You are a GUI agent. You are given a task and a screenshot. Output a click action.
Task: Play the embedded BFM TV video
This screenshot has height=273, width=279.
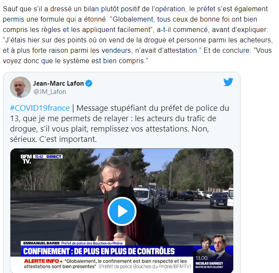(x=122, y=211)
